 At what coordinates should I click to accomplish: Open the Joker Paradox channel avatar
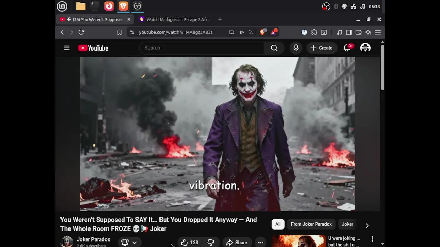67,242
